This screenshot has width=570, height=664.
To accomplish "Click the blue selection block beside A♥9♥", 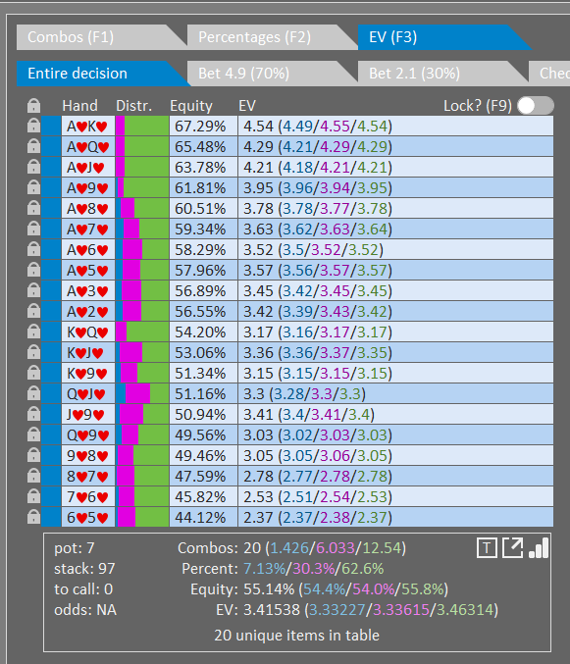I will click(51, 187).
